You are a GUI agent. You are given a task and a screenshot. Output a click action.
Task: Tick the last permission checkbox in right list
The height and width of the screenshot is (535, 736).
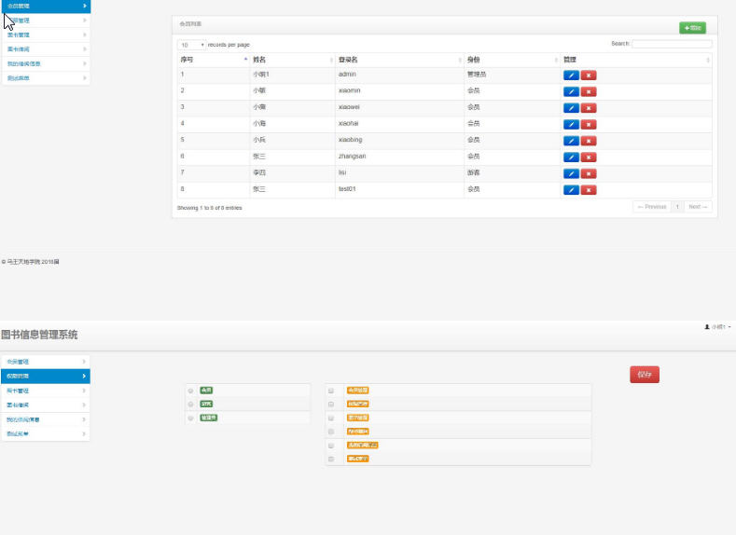pyautogui.click(x=331, y=460)
